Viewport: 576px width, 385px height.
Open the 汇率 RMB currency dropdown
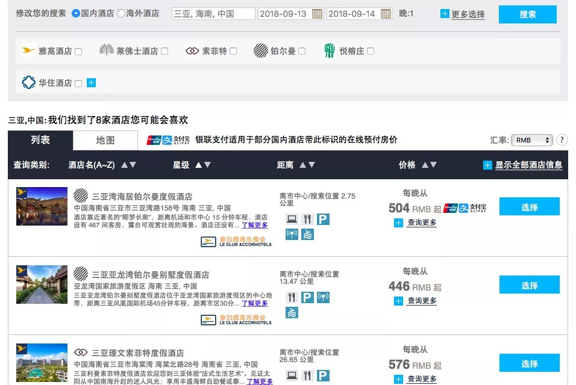tap(532, 140)
